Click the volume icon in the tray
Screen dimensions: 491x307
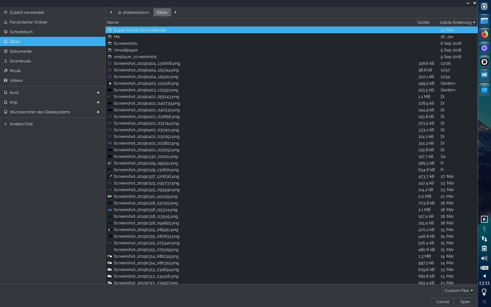coord(484,258)
